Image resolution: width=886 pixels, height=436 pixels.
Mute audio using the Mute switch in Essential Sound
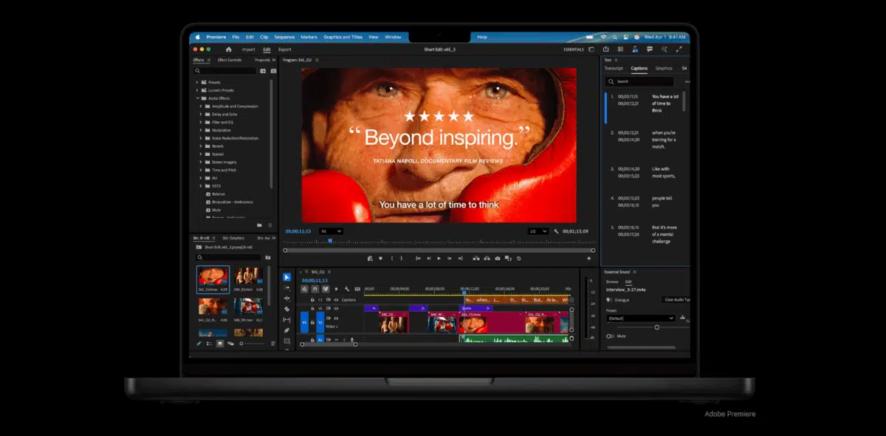point(610,335)
